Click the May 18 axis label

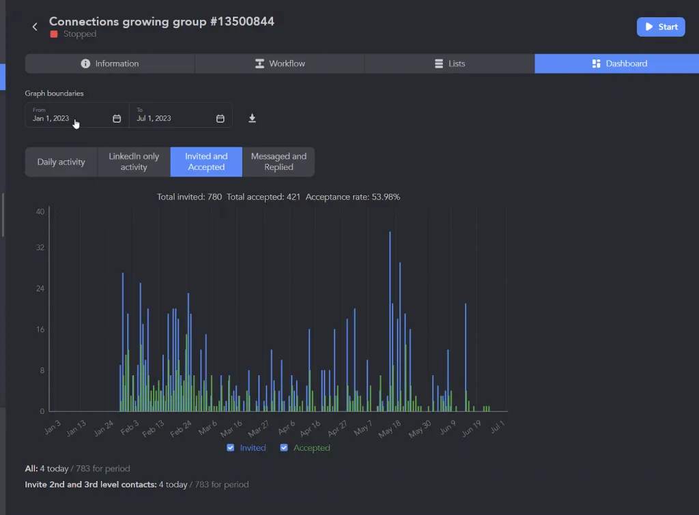coord(390,428)
